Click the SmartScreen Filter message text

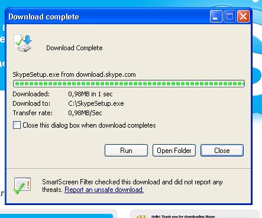132,186
